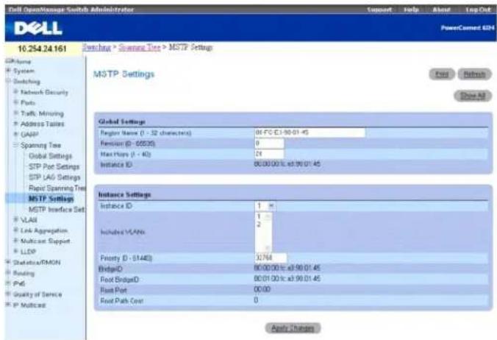Open STP LAG Settings page

[x=54, y=177]
